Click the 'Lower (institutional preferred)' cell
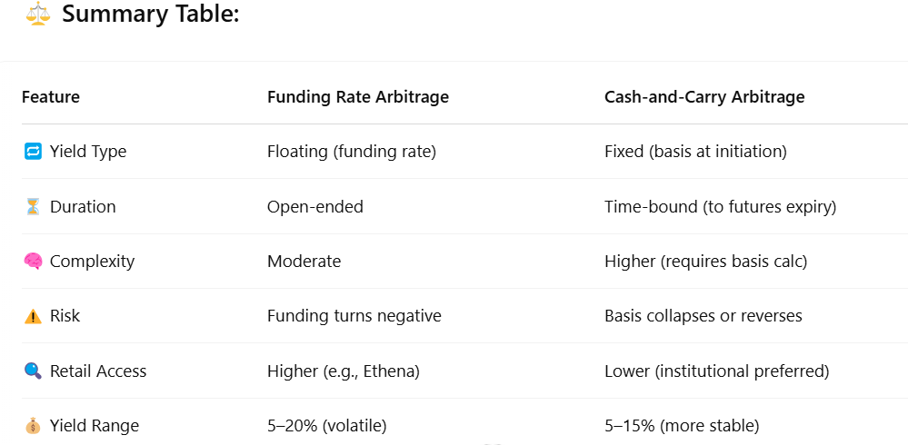The image size is (908, 445). [717, 371]
